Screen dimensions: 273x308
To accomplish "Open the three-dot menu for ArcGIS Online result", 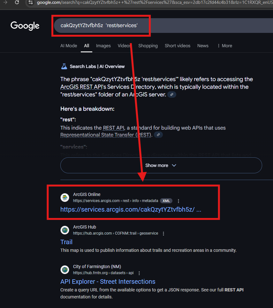I will (178, 201).
